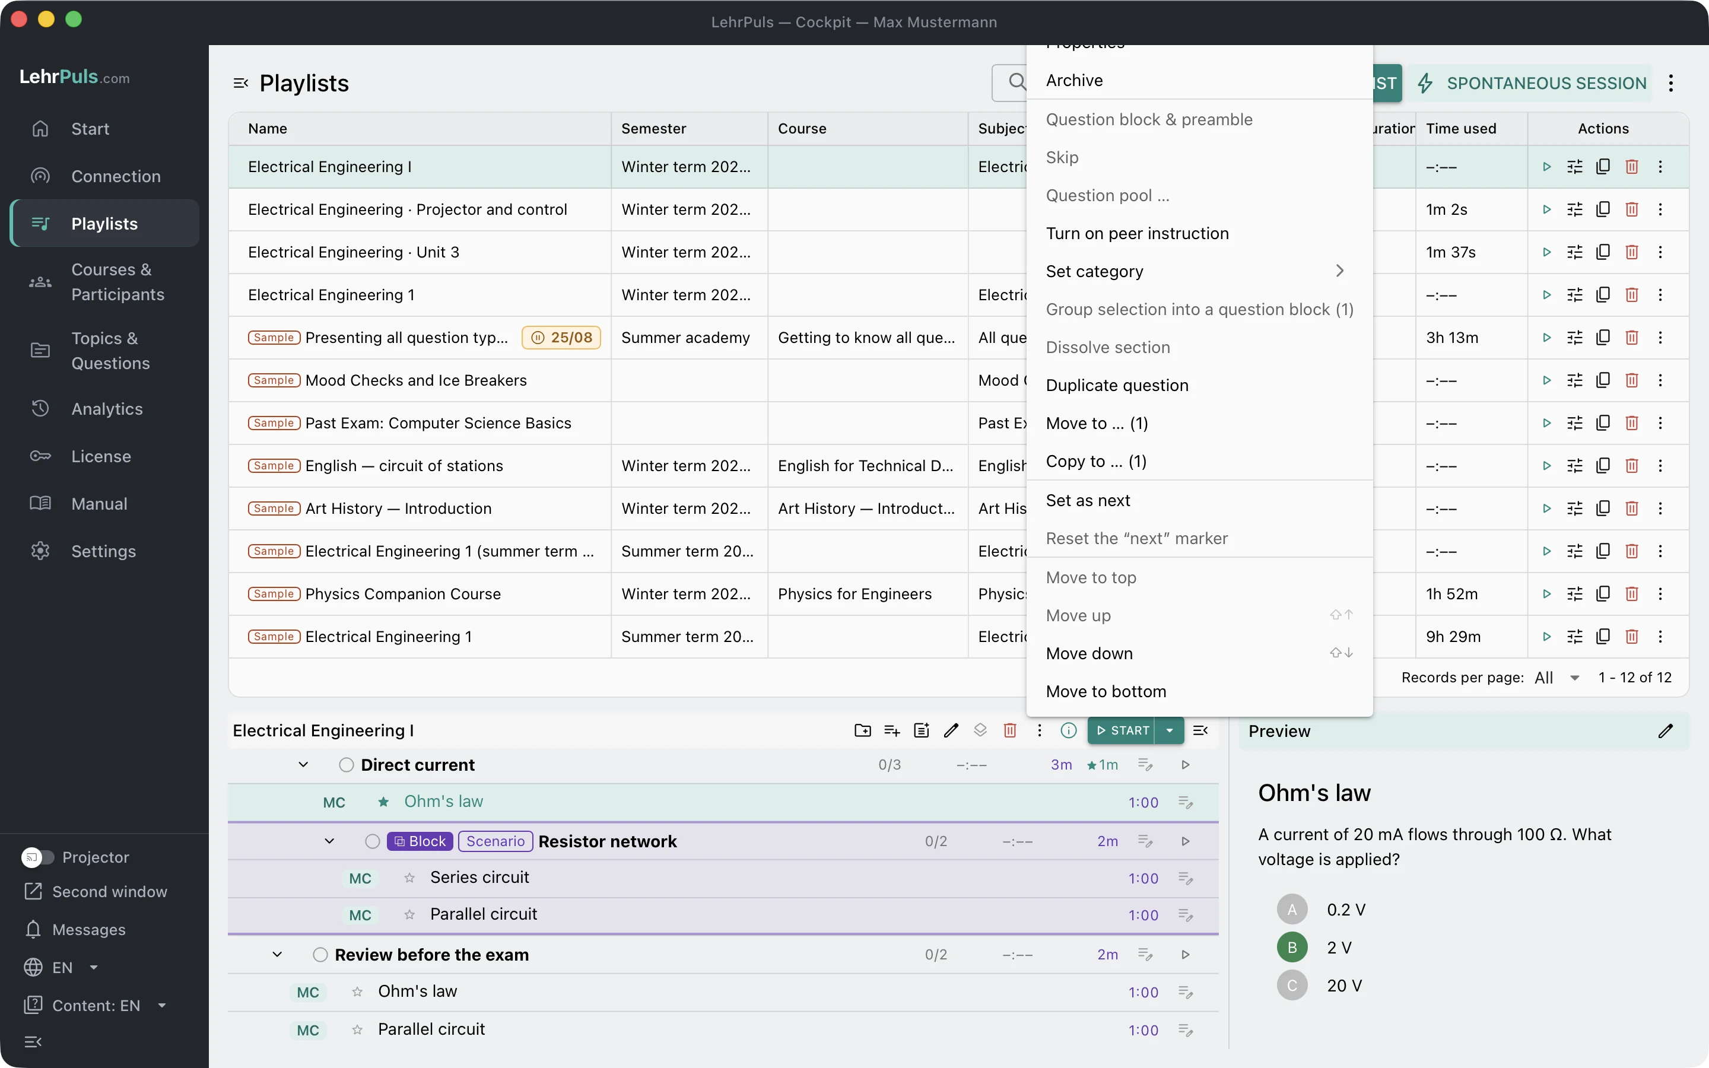The height and width of the screenshot is (1068, 1709).
Task: Collapse the Resistor network block chevron
Action: 329,841
